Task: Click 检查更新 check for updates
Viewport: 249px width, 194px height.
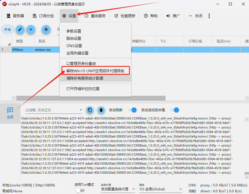Action: coord(125,16)
